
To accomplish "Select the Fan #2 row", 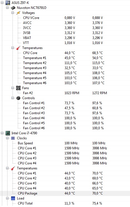I will 65,93.
